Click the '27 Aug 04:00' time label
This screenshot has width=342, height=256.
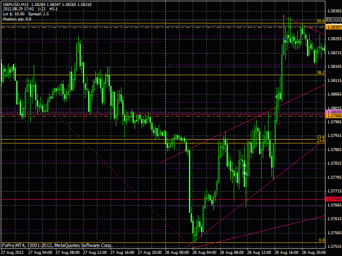click(40, 253)
